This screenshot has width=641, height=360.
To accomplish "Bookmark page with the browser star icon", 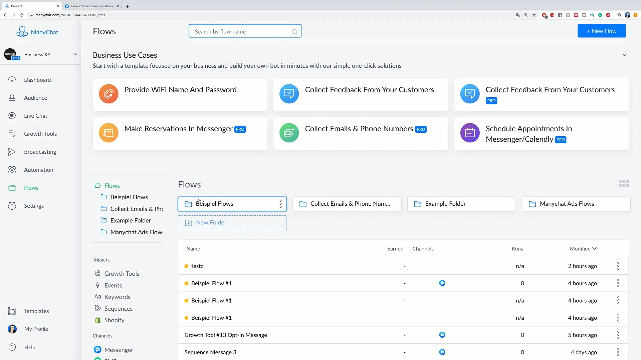I will pyautogui.click(x=534, y=15).
